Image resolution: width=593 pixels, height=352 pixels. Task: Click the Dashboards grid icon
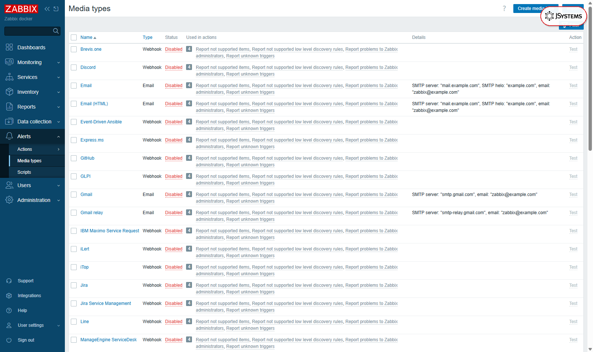[x=9, y=47]
